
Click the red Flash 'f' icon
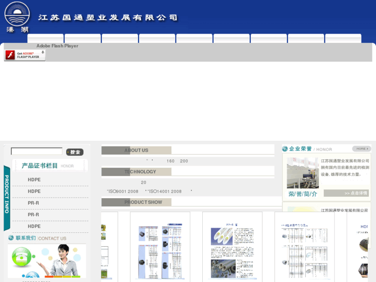click(10, 55)
